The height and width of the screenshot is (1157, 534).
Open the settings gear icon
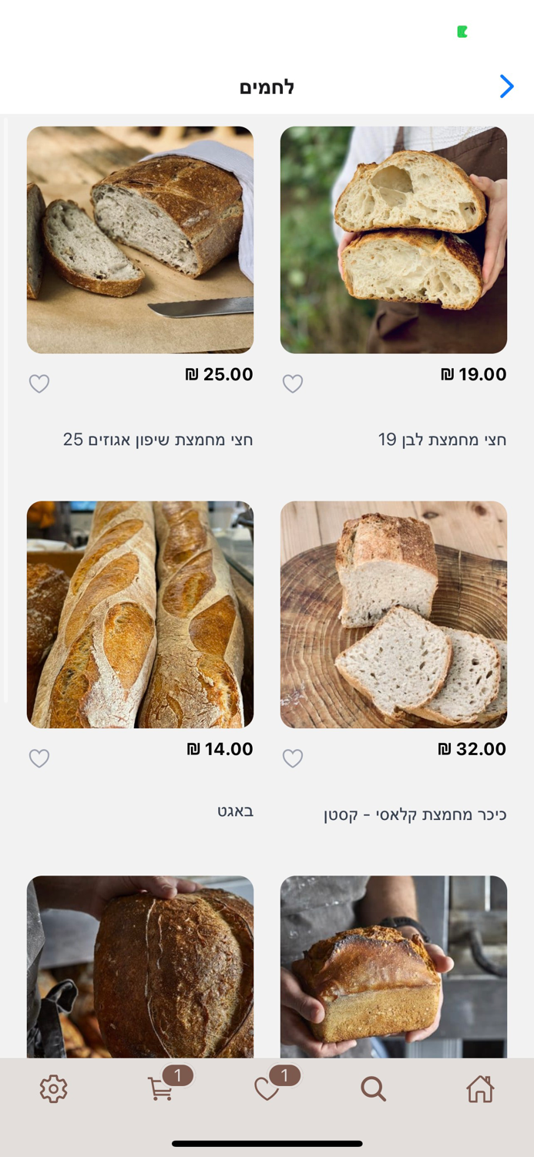[x=52, y=1089]
